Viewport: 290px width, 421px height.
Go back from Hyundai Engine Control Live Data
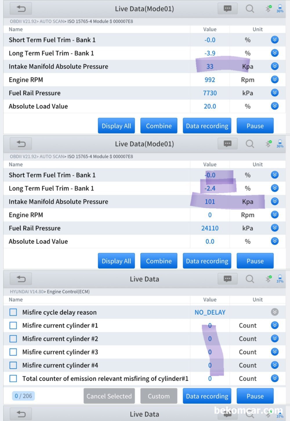21,279
